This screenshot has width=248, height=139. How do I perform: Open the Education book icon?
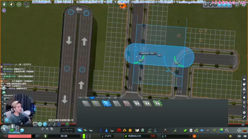[x=137, y=130]
